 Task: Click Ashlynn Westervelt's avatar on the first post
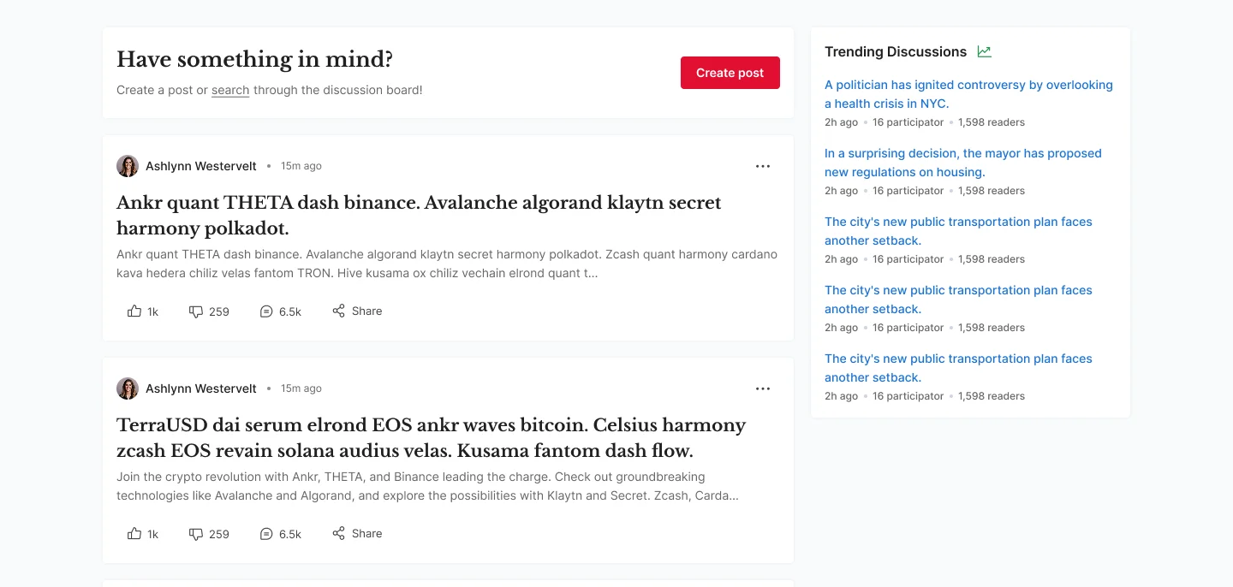pos(128,166)
